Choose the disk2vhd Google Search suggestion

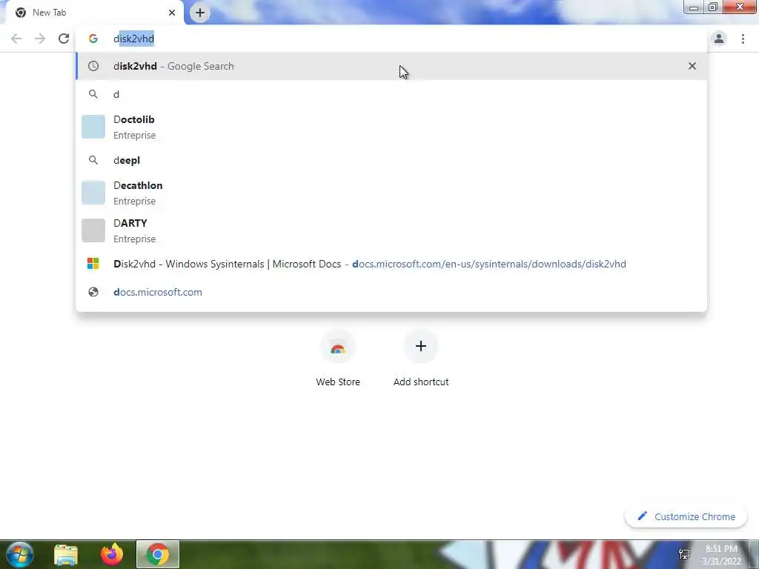391,66
